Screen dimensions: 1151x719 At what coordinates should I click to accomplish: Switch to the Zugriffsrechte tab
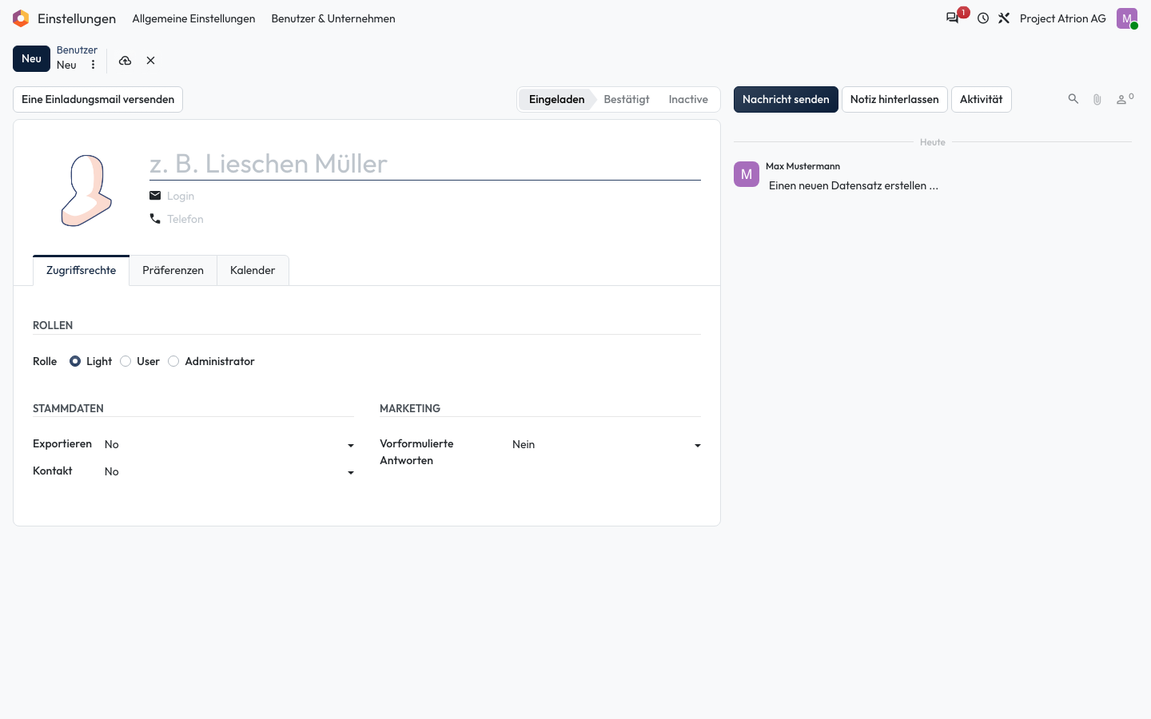pos(82,270)
